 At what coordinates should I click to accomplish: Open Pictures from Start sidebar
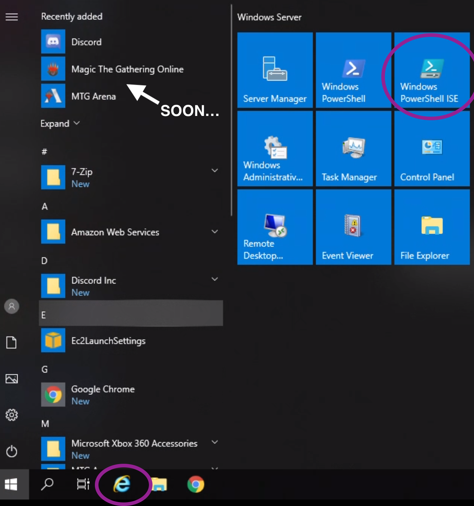click(x=12, y=379)
